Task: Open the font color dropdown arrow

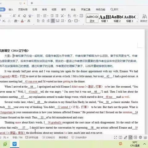Action: [x=25, y=21]
